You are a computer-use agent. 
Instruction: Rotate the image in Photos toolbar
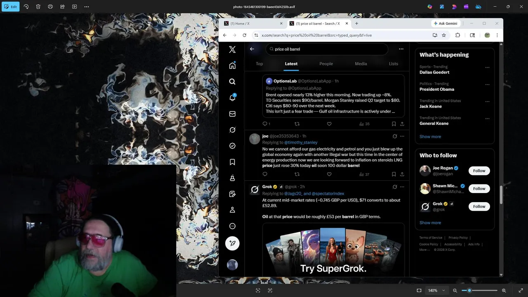pos(26,7)
